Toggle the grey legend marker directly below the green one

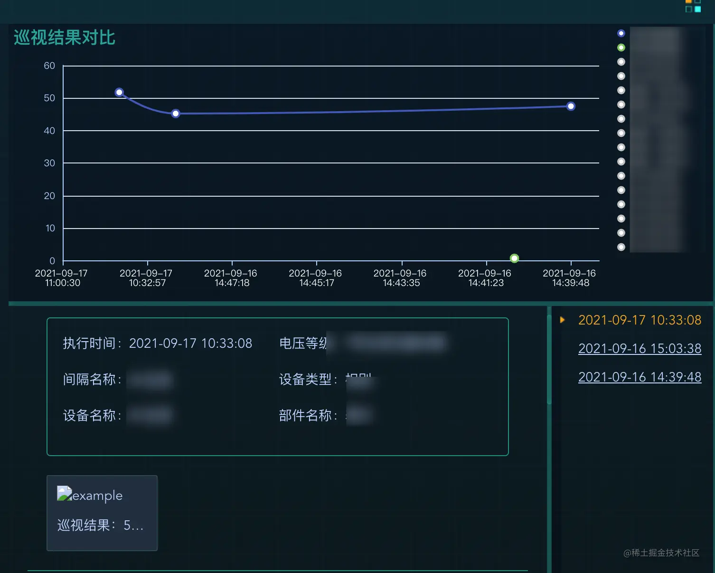tap(621, 62)
